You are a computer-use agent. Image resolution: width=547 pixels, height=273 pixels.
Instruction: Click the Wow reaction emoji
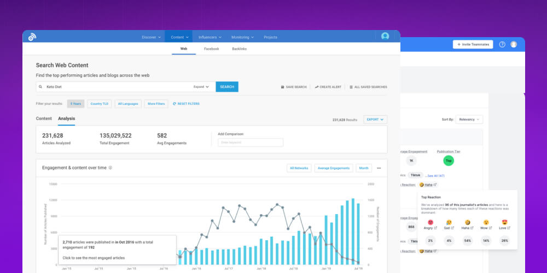486,222
